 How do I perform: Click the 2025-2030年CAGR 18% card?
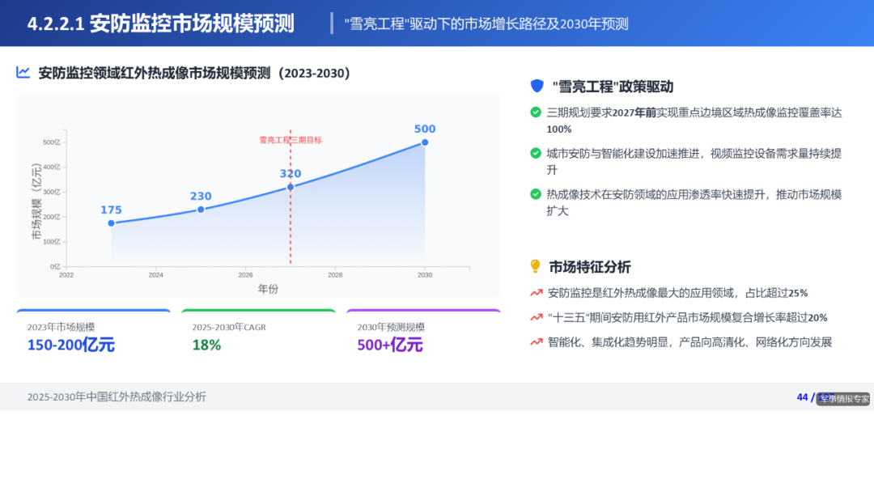(x=258, y=337)
